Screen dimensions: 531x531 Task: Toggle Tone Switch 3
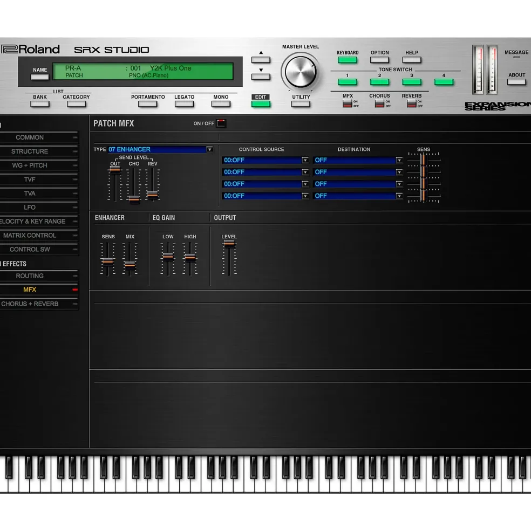[x=412, y=82]
